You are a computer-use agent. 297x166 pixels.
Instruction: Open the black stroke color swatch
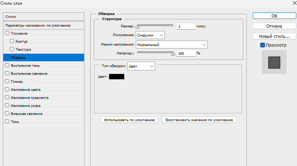(x=116, y=77)
